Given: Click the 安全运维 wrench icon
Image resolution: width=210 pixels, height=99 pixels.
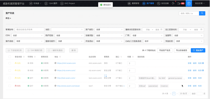Looking at the screenshot, I should tap(159, 4).
